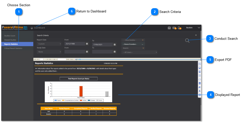
Task: Open the All Users dropdown
Action: [139, 52]
